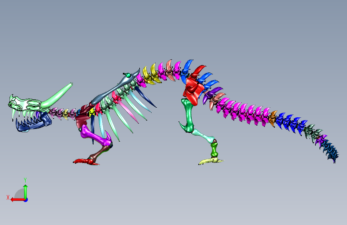Click the blue Z axis dot on the triad
Screen dimensions: 347x225
point(26,200)
